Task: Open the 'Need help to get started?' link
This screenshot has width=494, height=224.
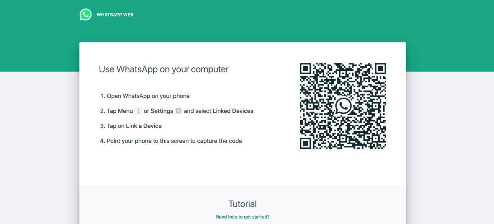Action: [242, 217]
